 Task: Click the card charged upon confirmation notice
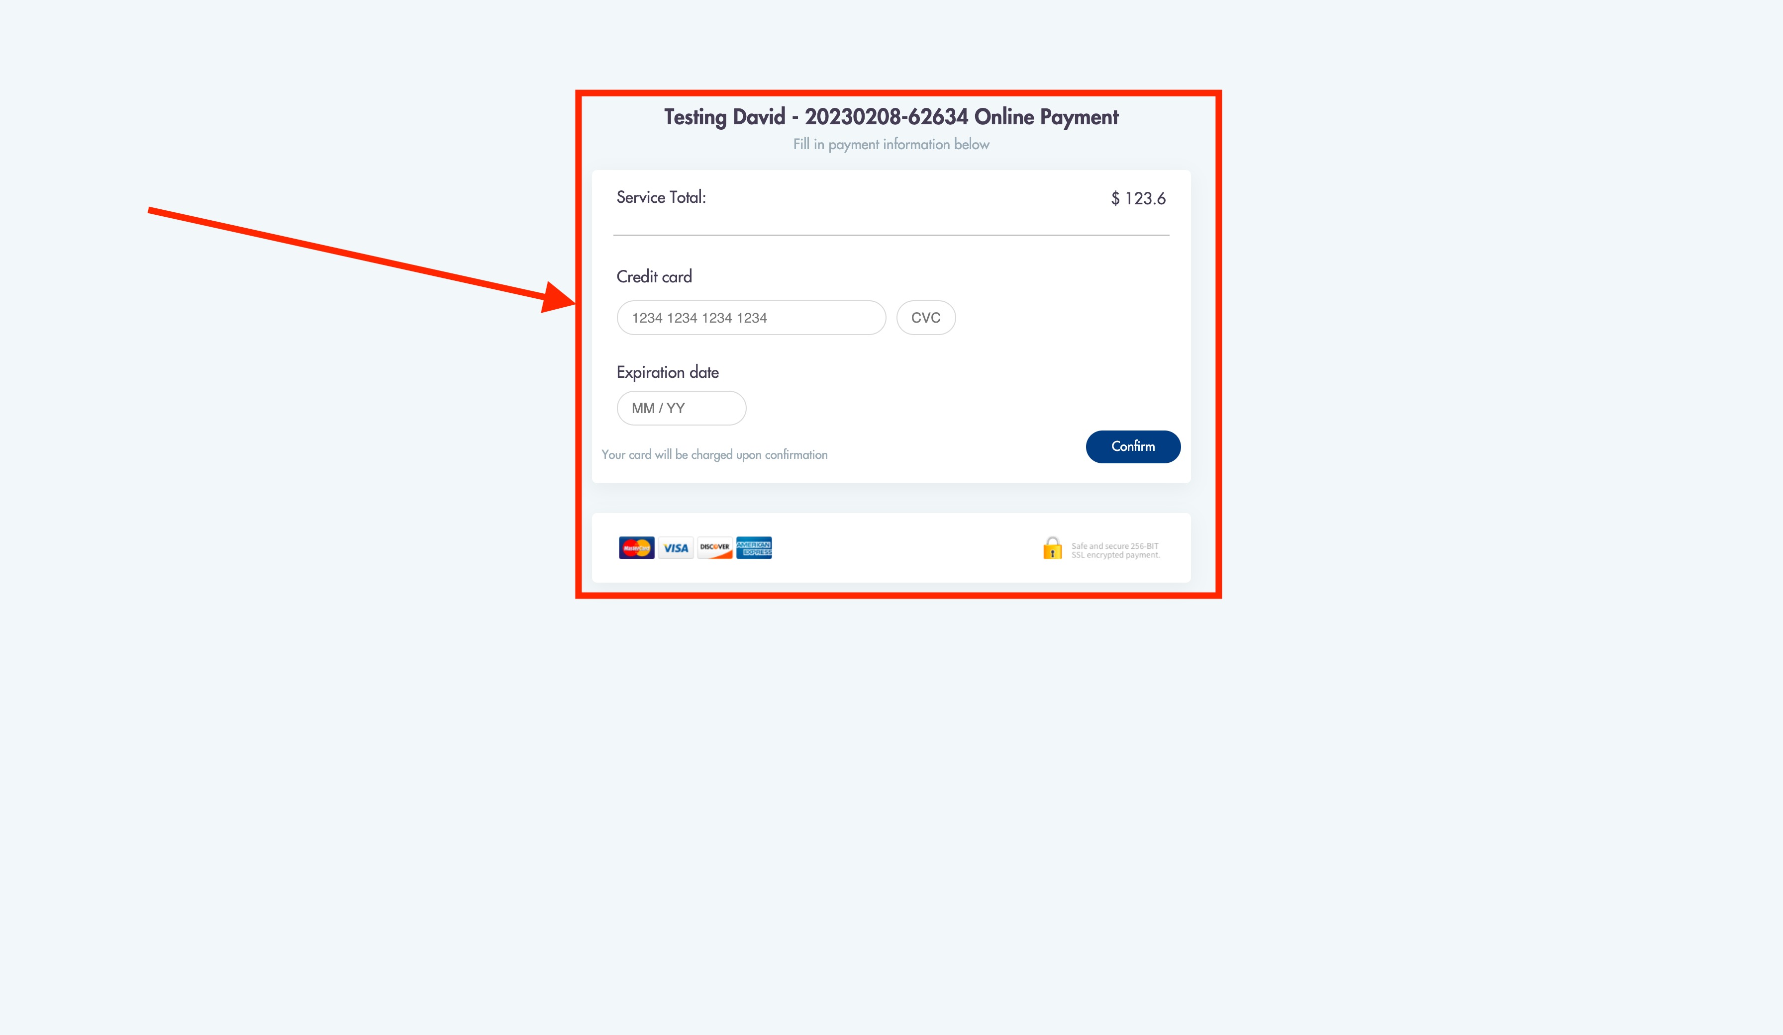(x=714, y=454)
